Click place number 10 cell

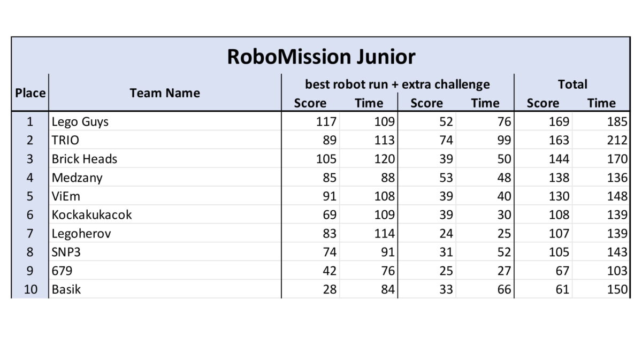(30, 290)
